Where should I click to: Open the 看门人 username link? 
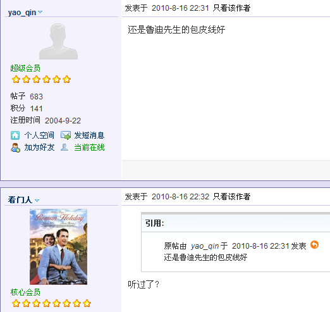pos(20,199)
